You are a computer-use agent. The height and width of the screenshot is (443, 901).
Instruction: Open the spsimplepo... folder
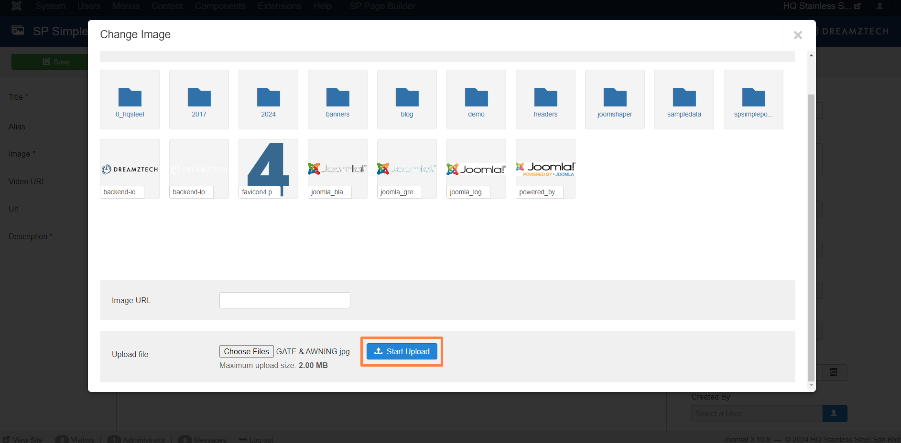pos(753,99)
